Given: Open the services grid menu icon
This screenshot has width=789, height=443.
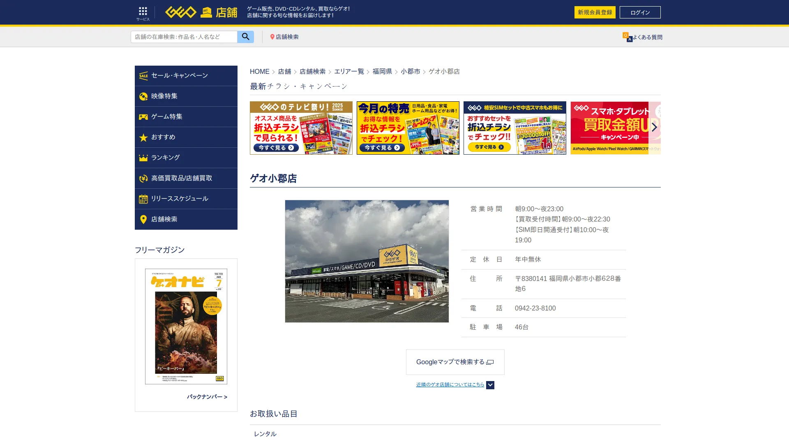Looking at the screenshot, I should pos(143,11).
